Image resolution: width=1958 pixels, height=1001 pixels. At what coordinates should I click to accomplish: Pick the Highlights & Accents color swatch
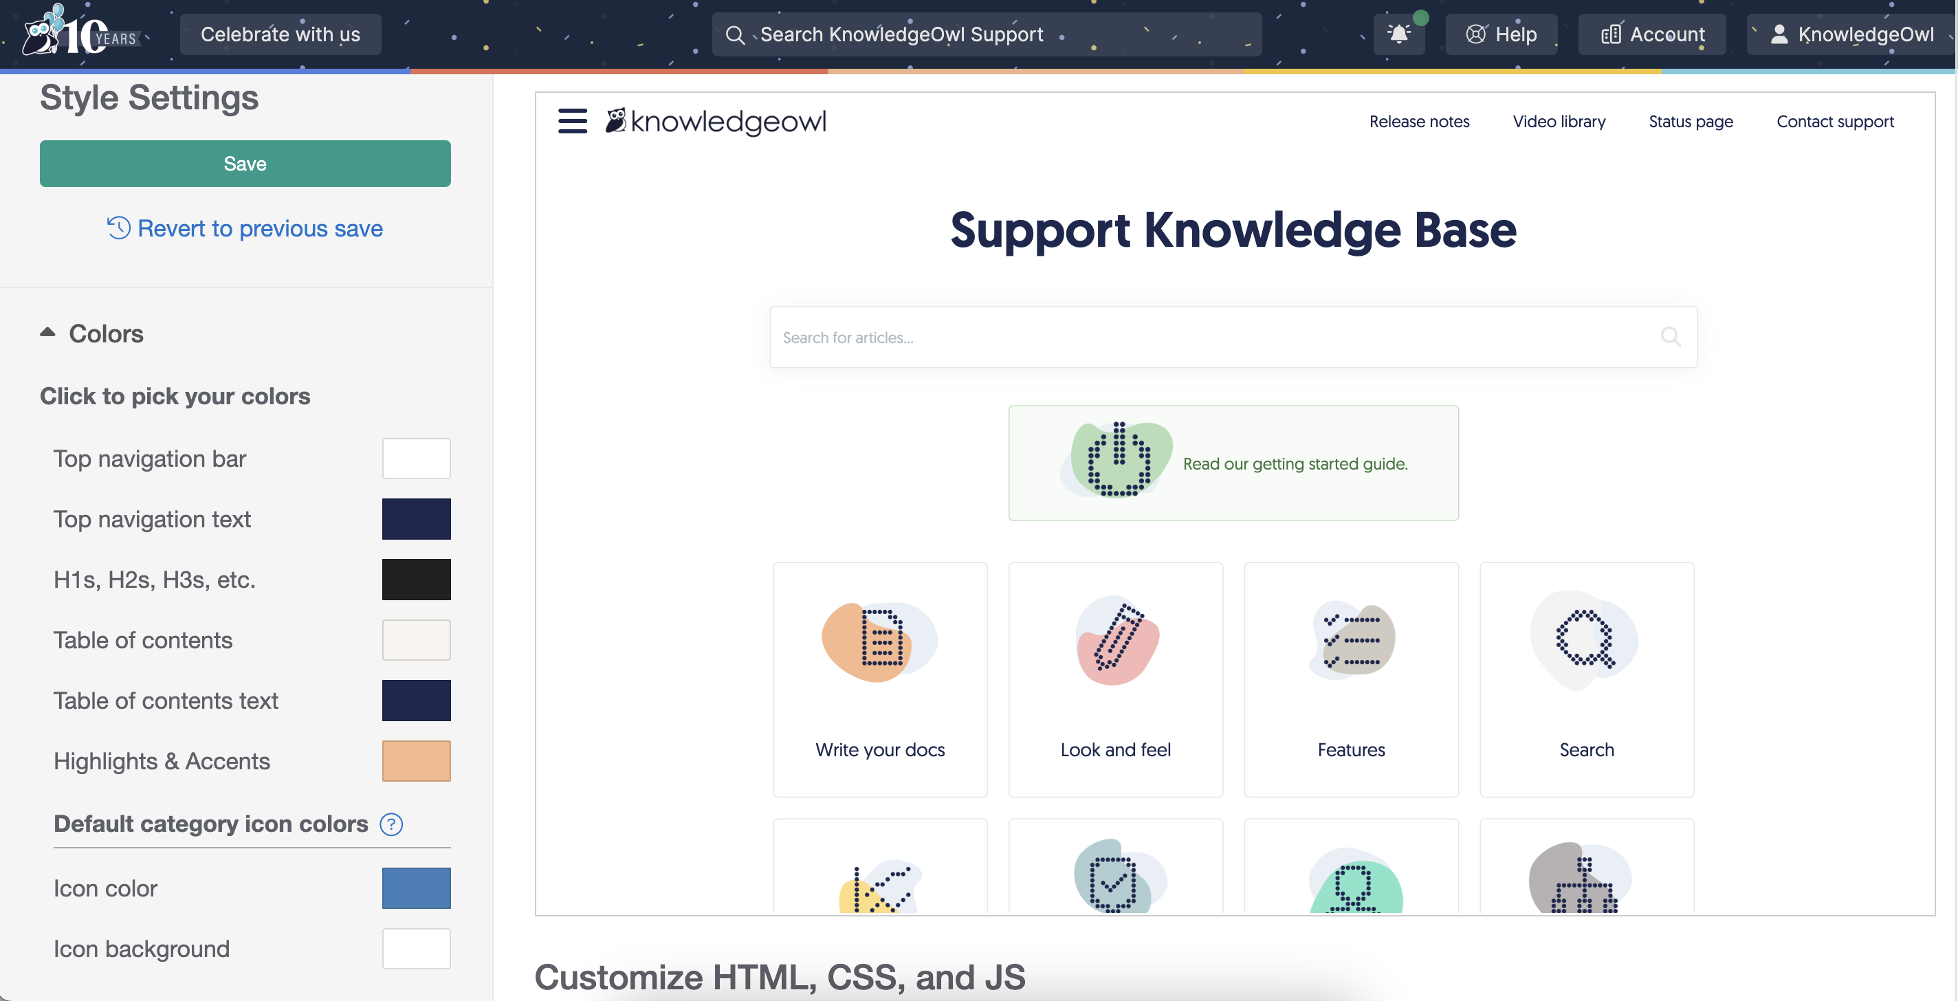[416, 761]
